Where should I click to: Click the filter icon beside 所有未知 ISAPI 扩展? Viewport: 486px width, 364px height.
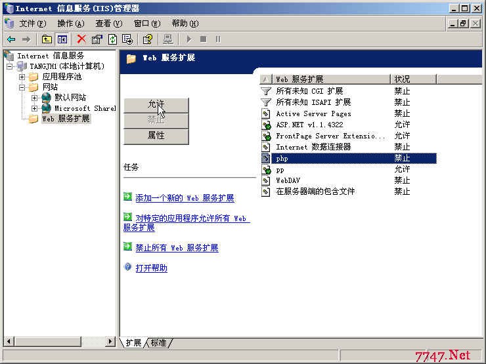[x=266, y=102]
